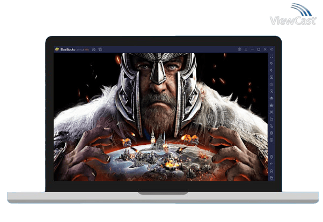Open the media folder icon in the side toolbar
The width and height of the screenshot is (323, 222).
271,119
